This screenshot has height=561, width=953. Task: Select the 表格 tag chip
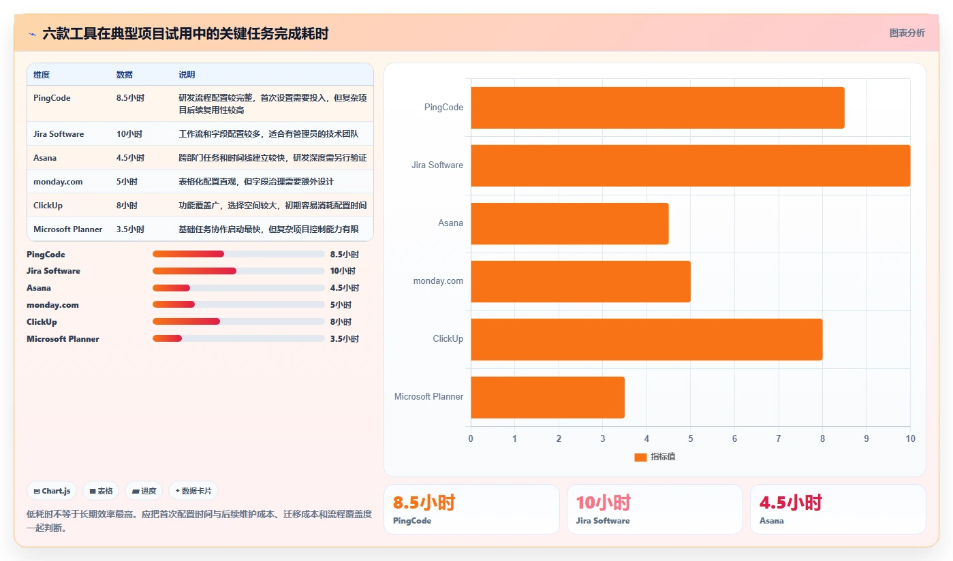pos(101,491)
